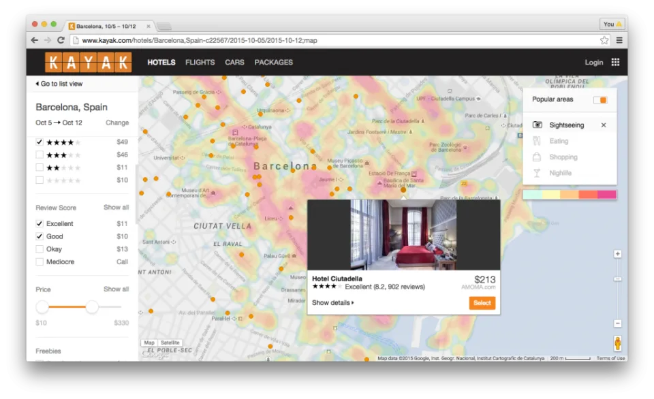
Task: Open the FLIGHTS tab in the navigation
Action: coord(200,62)
